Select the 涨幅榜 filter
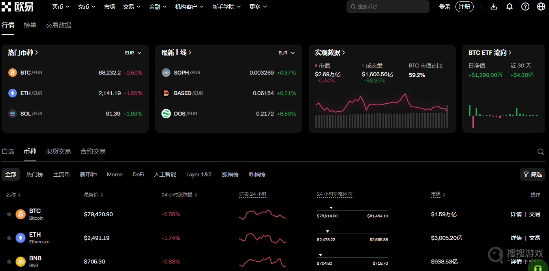The width and height of the screenshot is (549, 271). click(230, 174)
